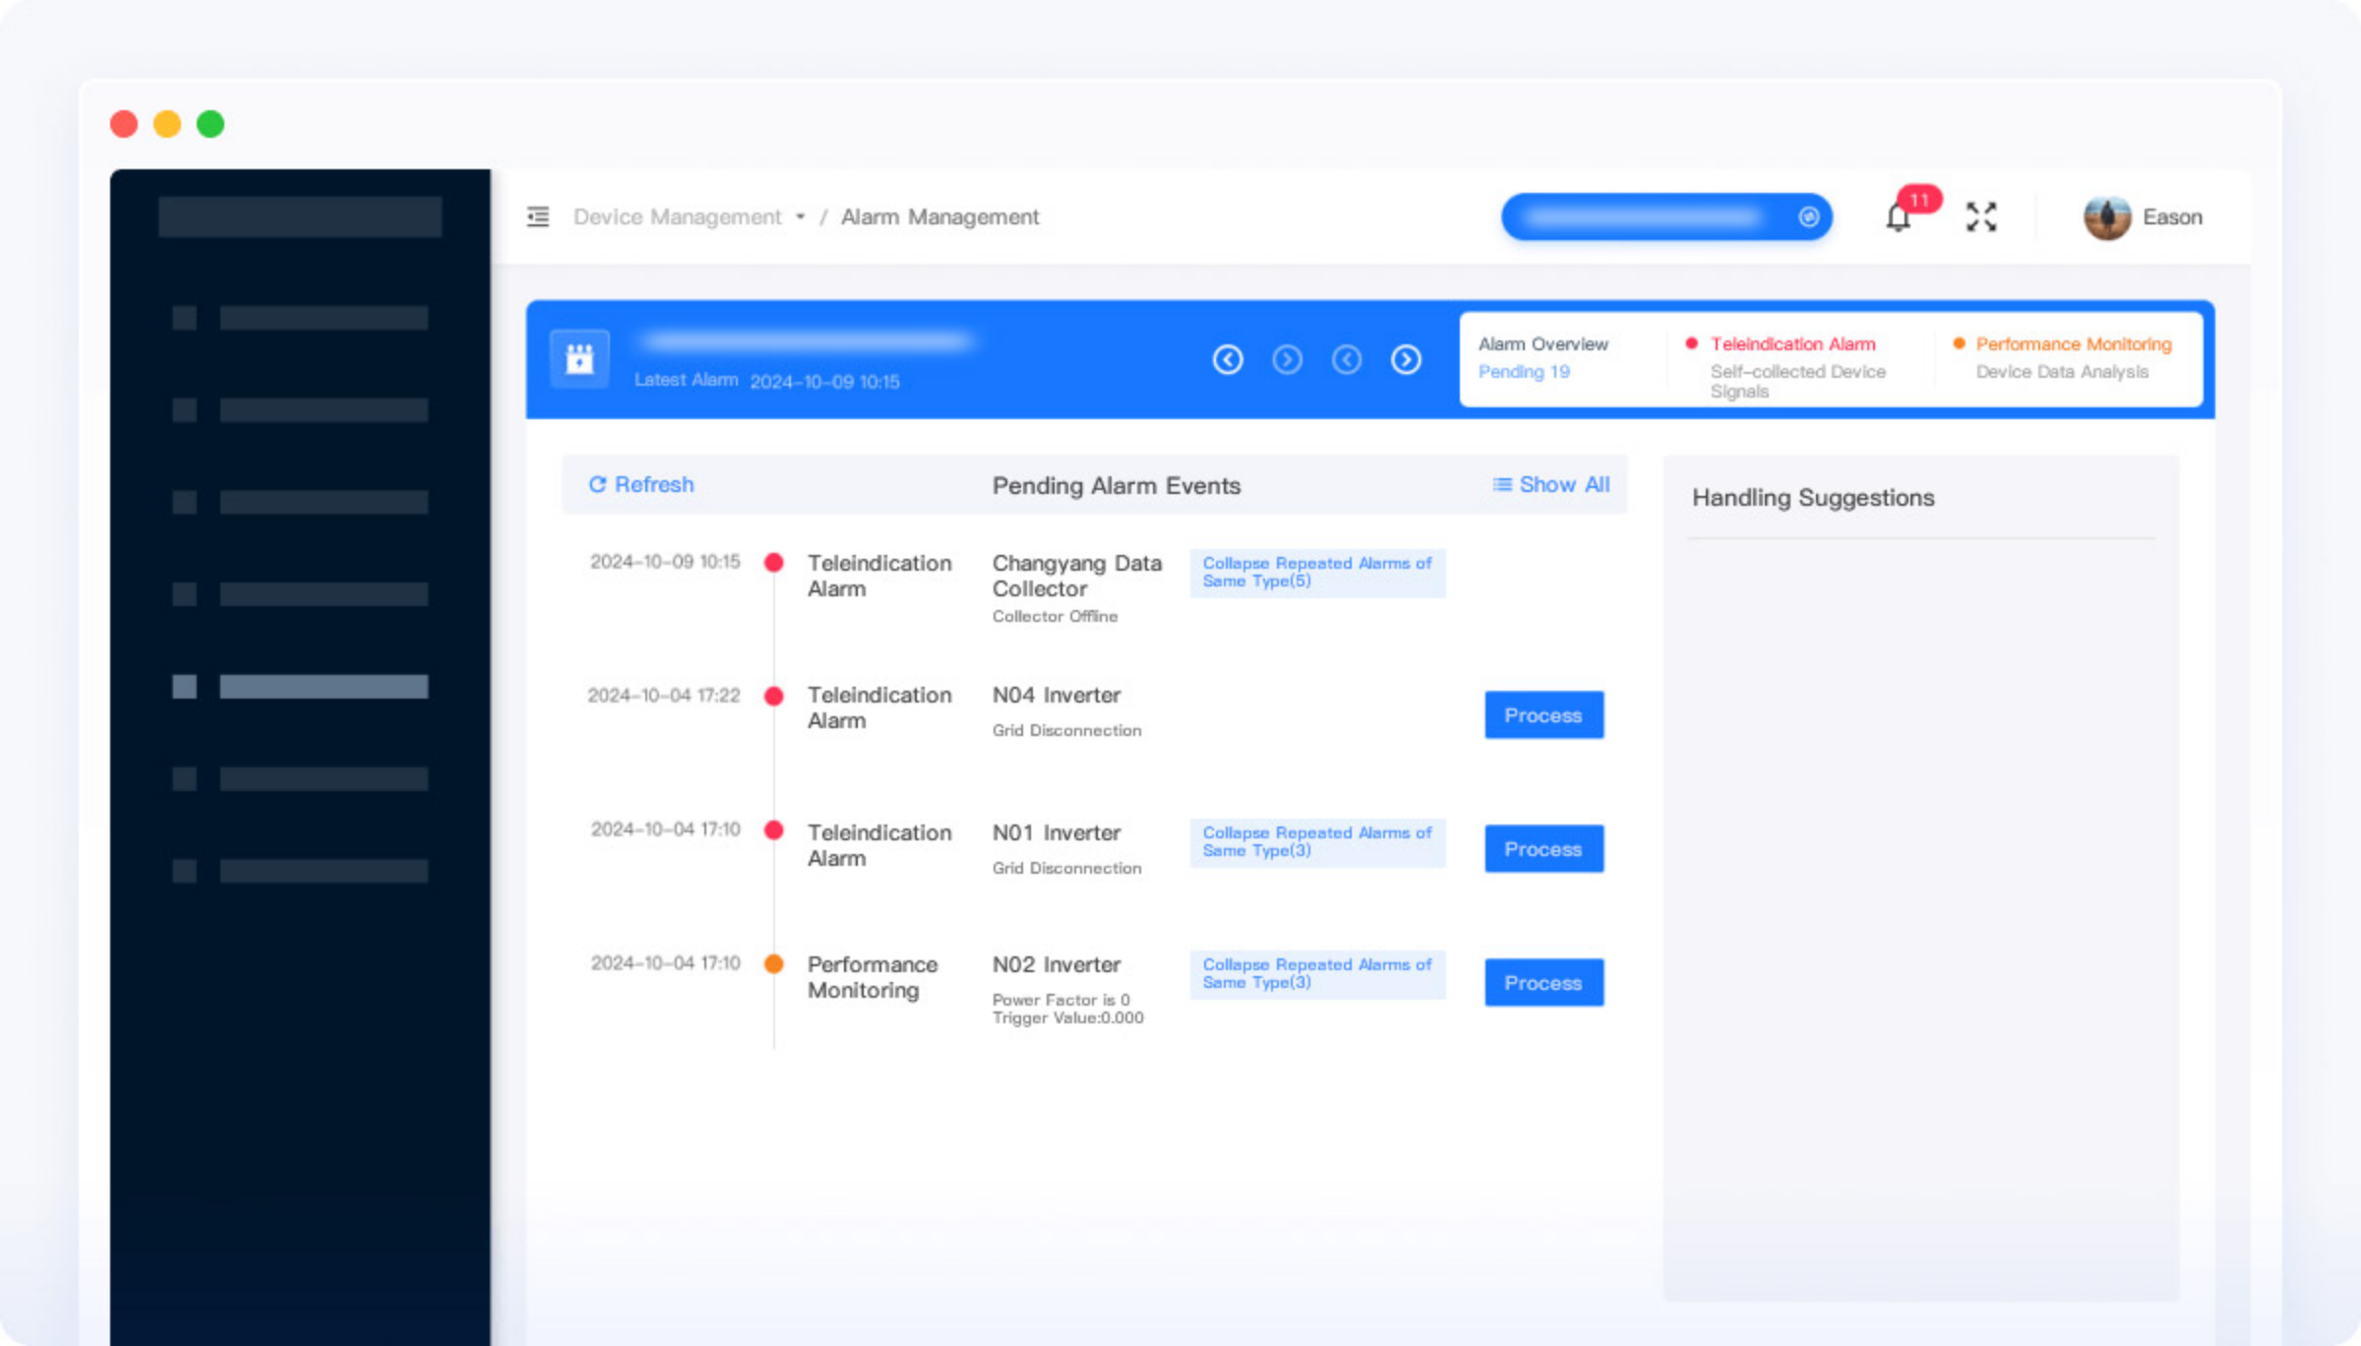Select the Teleindication Alarm filter tab
Image resolution: width=2361 pixels, height=1346 pixels.
point(1791,344)
